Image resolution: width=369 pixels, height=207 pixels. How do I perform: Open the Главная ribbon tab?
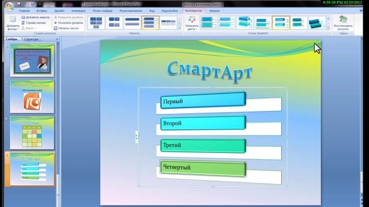[x=24, y=11]
